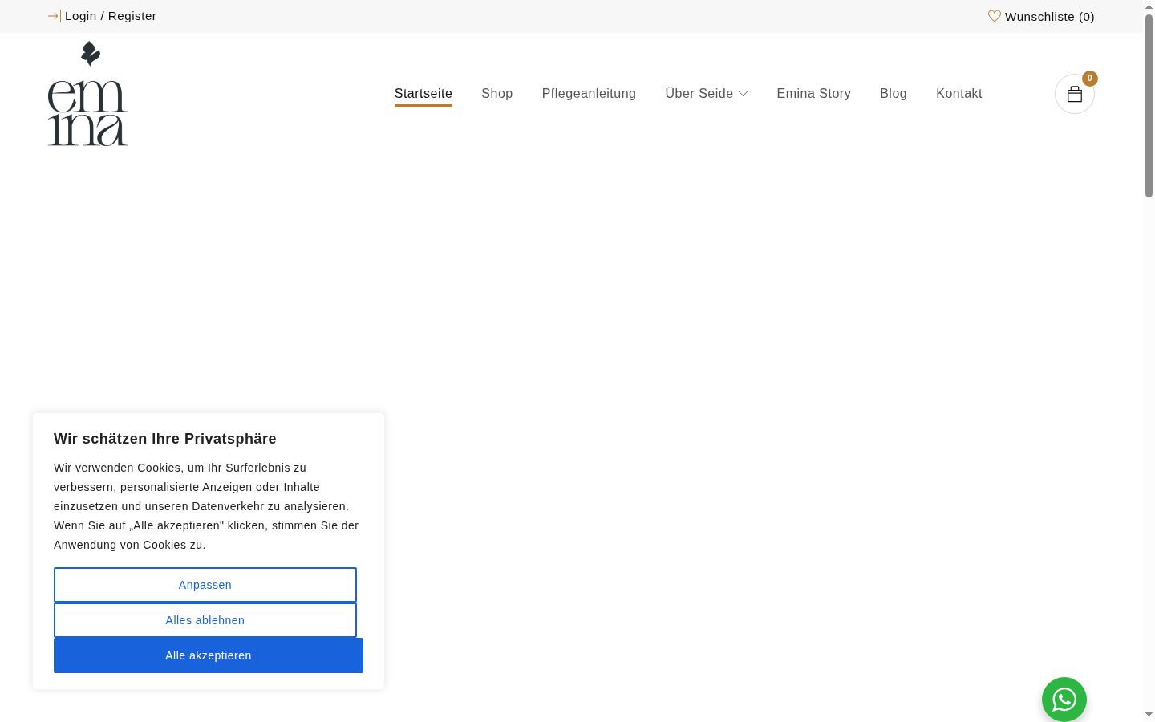Viewport: 1155px width, 722px height.
Task: Open Wunschliste (0) link
Action: point(1050,17)
